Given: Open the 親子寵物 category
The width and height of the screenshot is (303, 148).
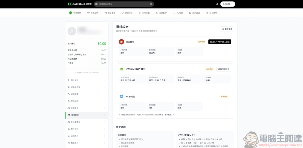Looking at the screenshot, I should (x=212, y=13).
